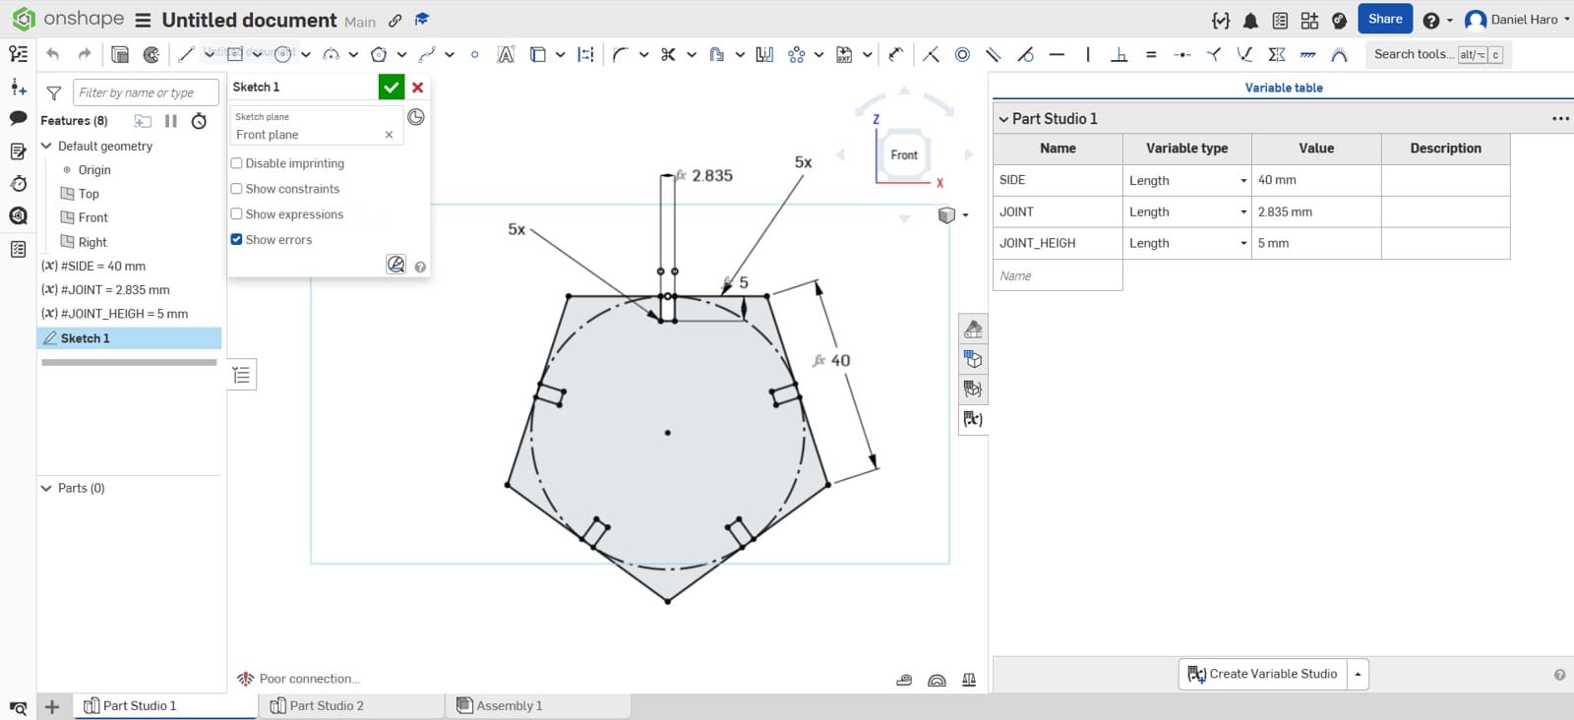Apply the Equal constraint
The image size is (1574, 720).
coord(1151,54)
